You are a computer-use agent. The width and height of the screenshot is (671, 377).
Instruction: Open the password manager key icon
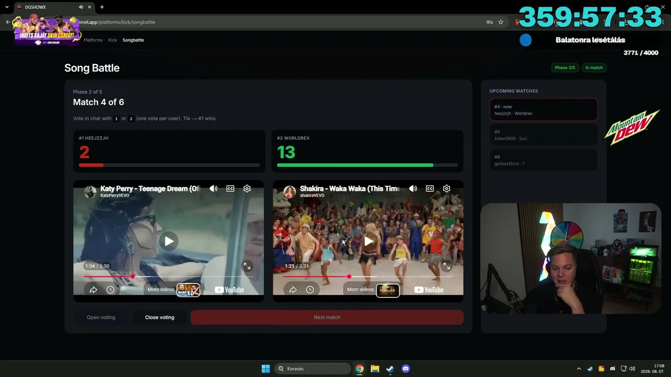point(489,22)
